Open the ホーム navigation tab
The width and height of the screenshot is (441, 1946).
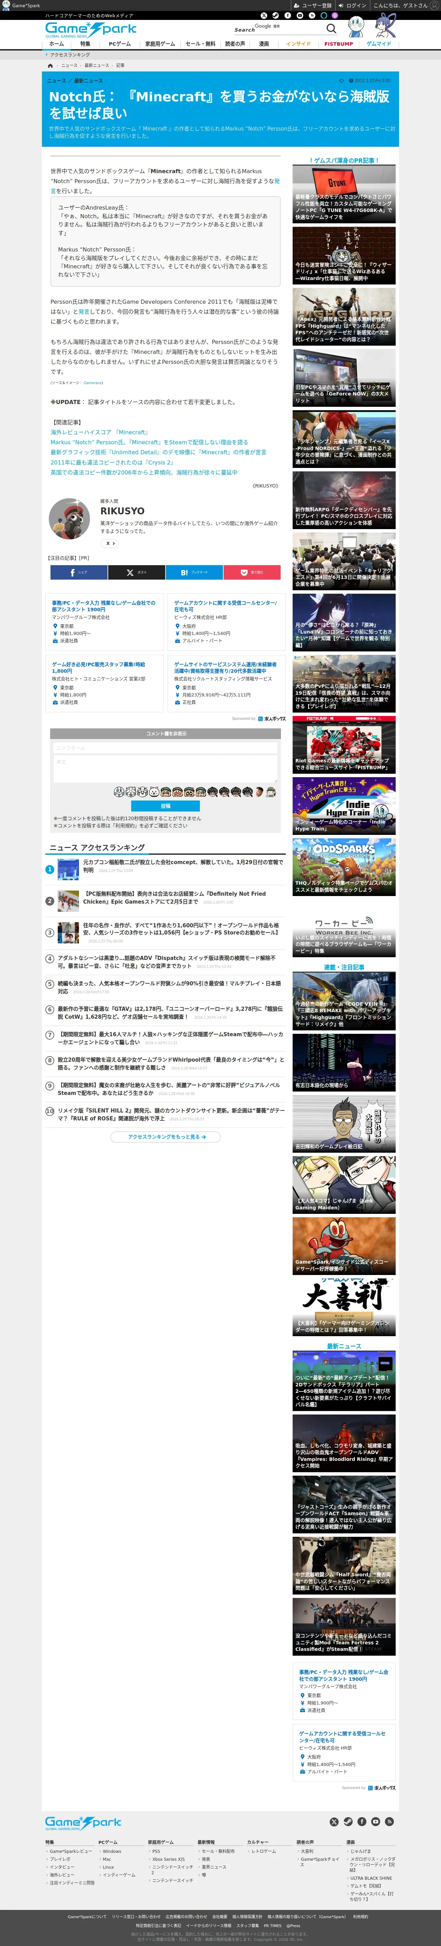tap(57, 44)
